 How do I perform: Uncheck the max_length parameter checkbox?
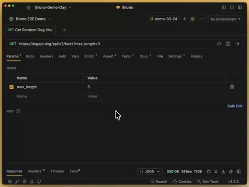point(11,87)
